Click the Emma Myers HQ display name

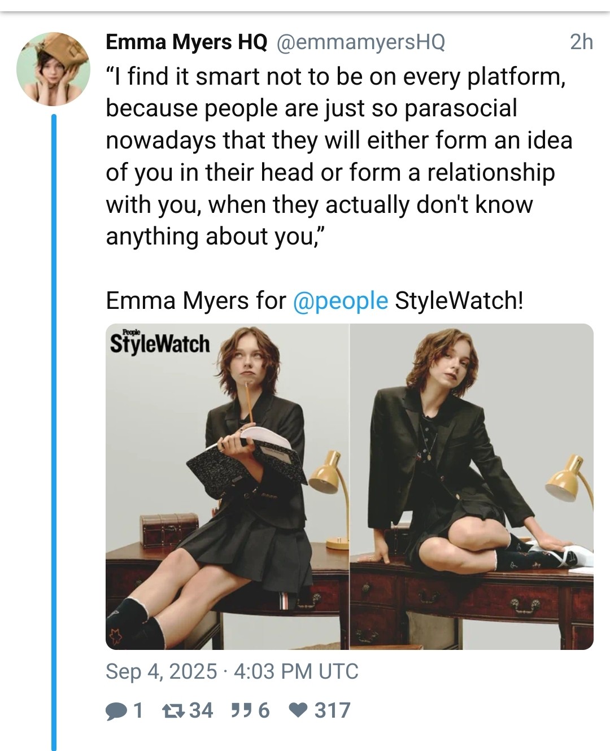pyautogui.click(x=186, y=42)
